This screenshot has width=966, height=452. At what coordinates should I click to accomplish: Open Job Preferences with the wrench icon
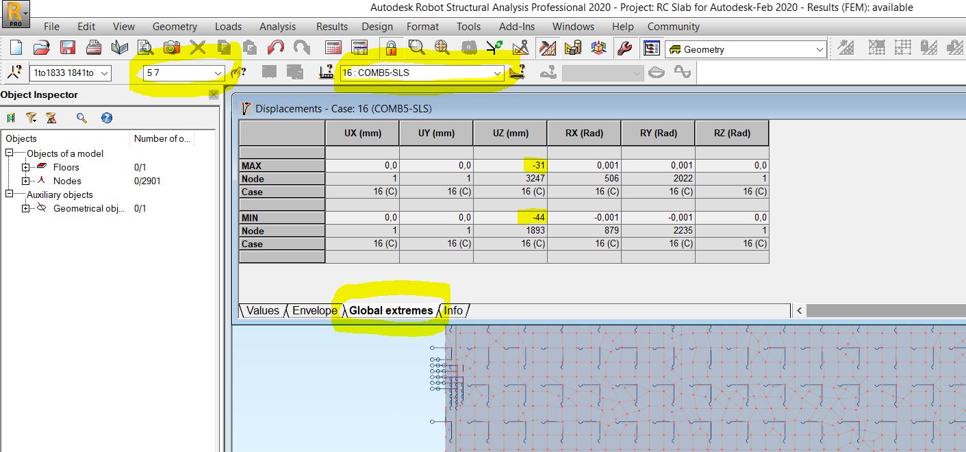click(624, 48)
